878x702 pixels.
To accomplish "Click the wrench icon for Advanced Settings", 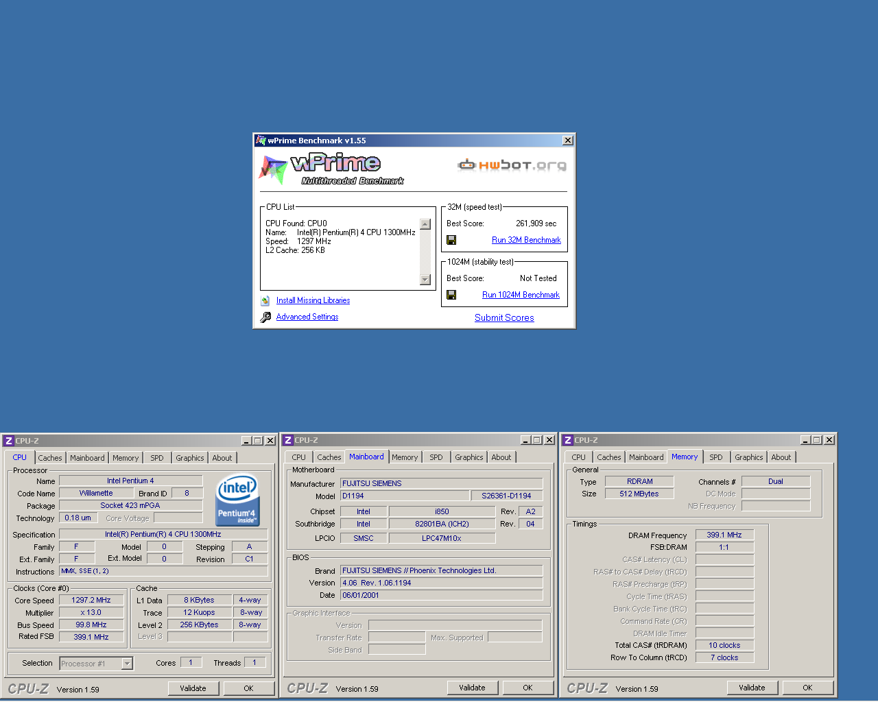I will pyautogui.click(x=265, y=317).
